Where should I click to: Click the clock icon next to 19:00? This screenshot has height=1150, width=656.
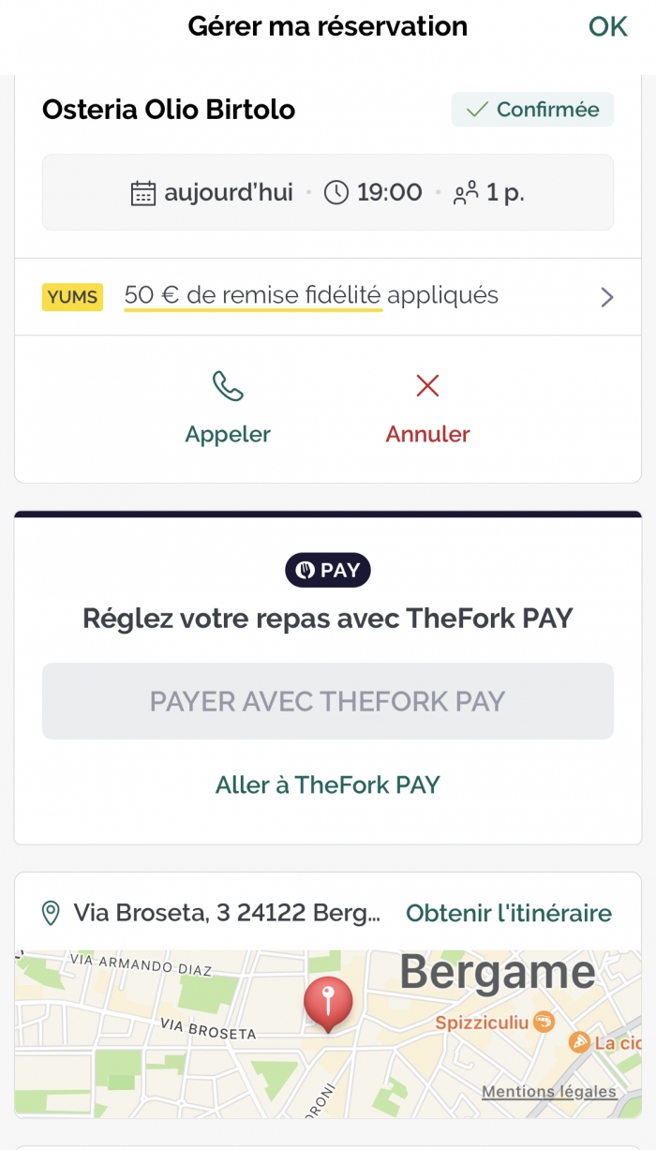click(336, 193)
